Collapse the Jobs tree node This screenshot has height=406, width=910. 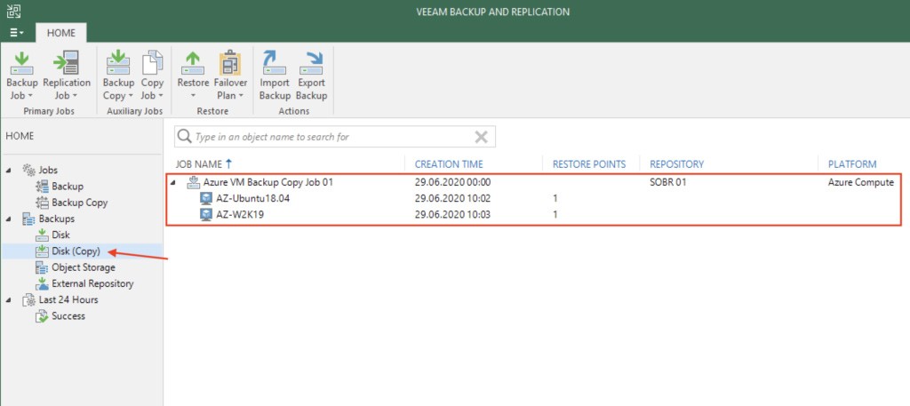click(x=9, y=171)
